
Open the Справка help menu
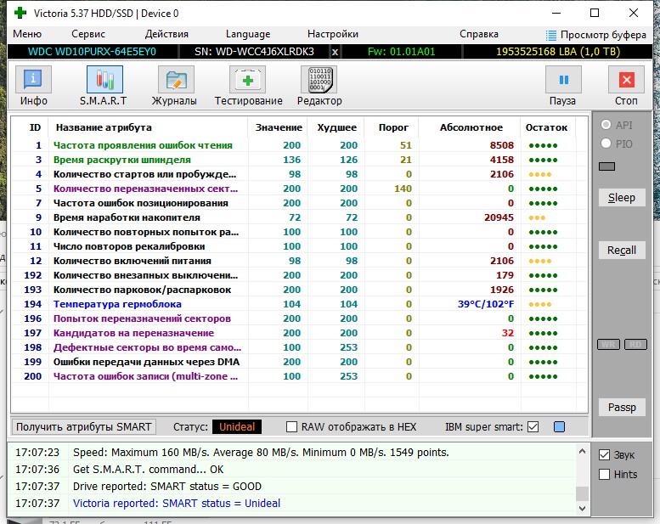click(x=478, y=34)
